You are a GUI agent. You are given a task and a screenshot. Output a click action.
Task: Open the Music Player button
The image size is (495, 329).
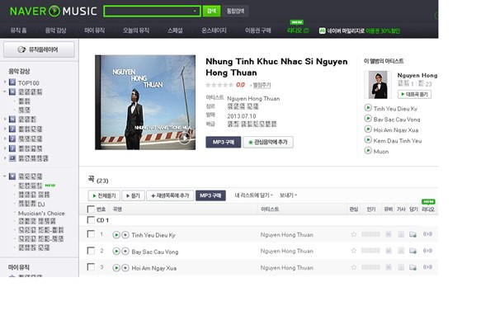[39, 49]
